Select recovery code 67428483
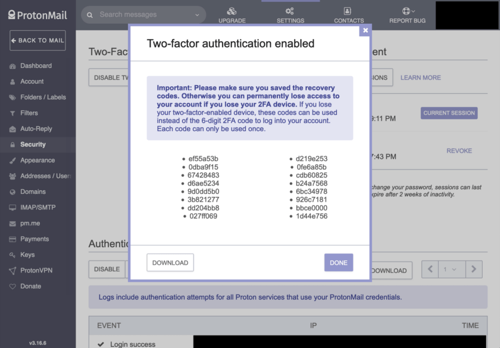The image size is (500, 348). point(203,175)
